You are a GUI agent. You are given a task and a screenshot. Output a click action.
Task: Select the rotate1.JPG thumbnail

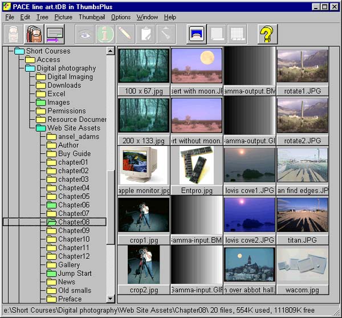coord(303,66)
